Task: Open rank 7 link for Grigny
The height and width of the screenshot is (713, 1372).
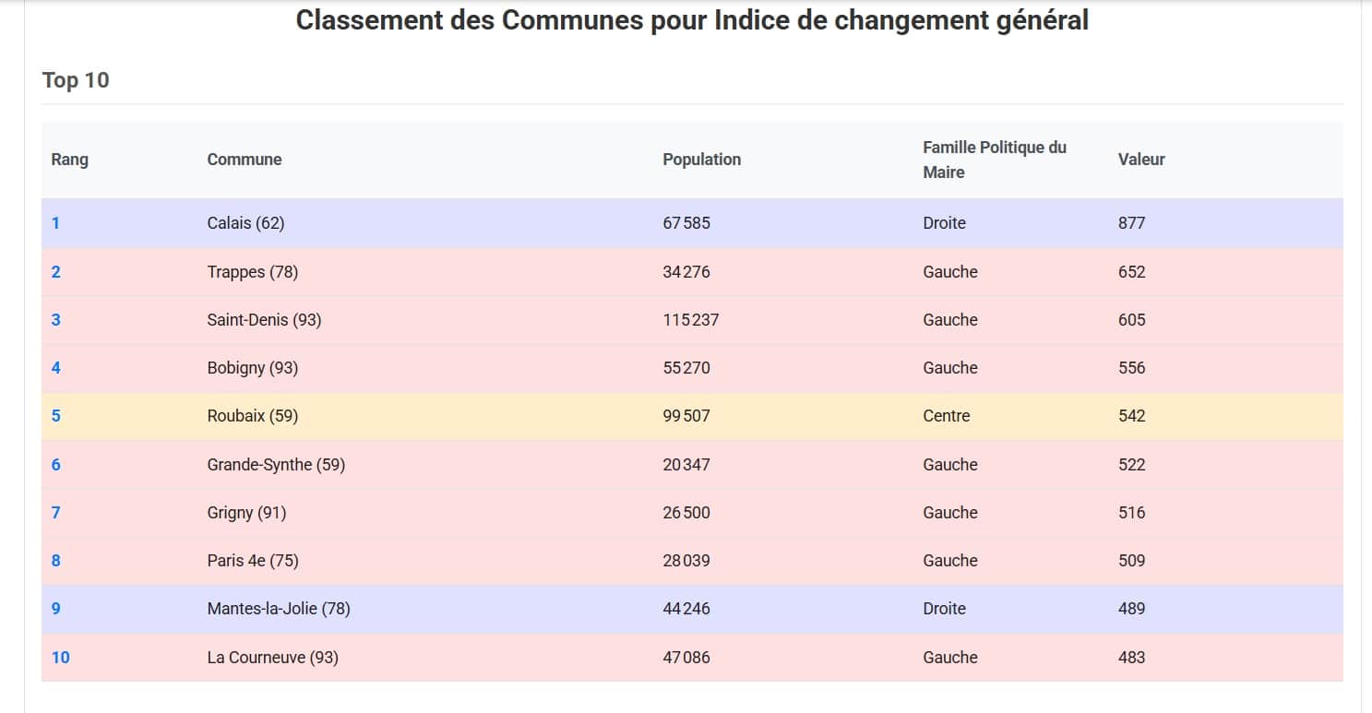Action: (56, 513)
